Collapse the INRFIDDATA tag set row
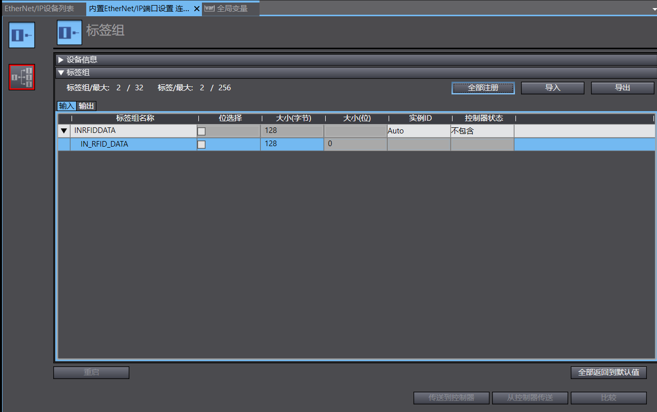 point(64,131)
